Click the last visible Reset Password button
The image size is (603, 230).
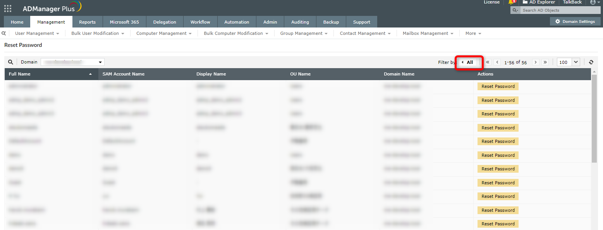click(x=498, y=224)
